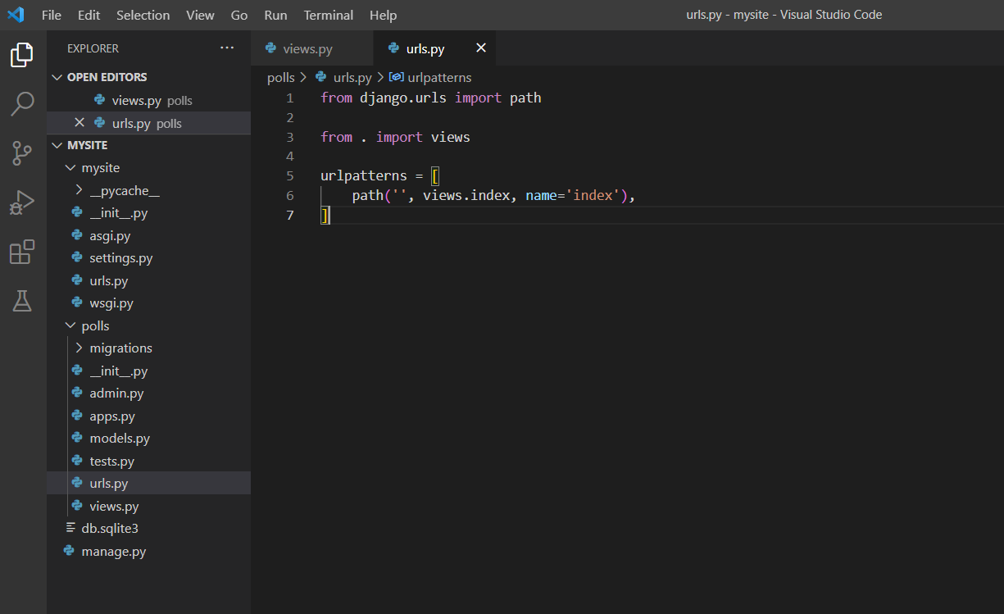Open the File menu

pos(52,15)
